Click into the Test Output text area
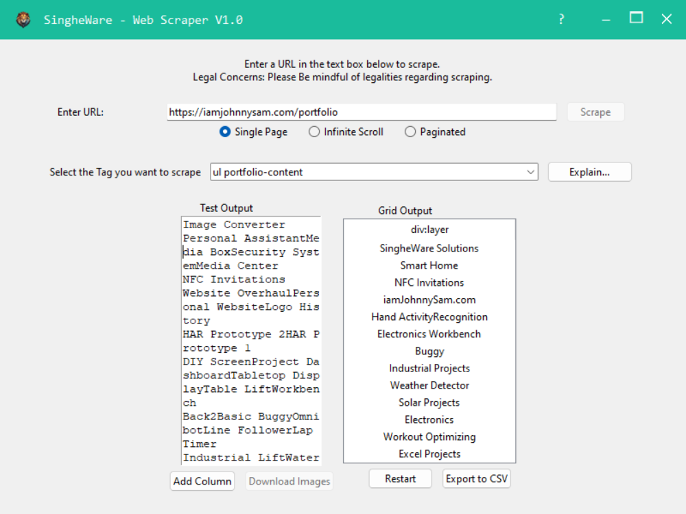The image size is (686, 514). 251,341
